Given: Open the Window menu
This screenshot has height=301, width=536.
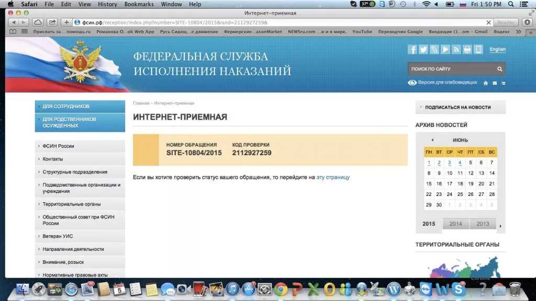Looking at the screenshot, I should tap(171, 4).
